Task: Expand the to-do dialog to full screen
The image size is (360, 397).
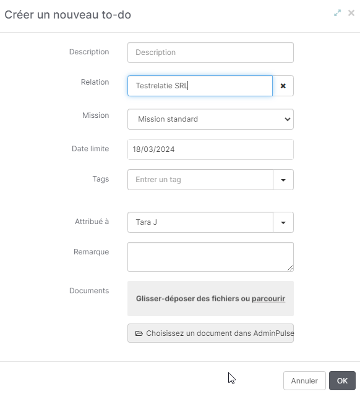Action: [337, 13]
